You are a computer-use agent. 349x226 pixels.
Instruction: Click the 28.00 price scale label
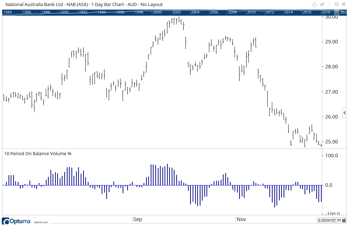click(x=332, y=67)
